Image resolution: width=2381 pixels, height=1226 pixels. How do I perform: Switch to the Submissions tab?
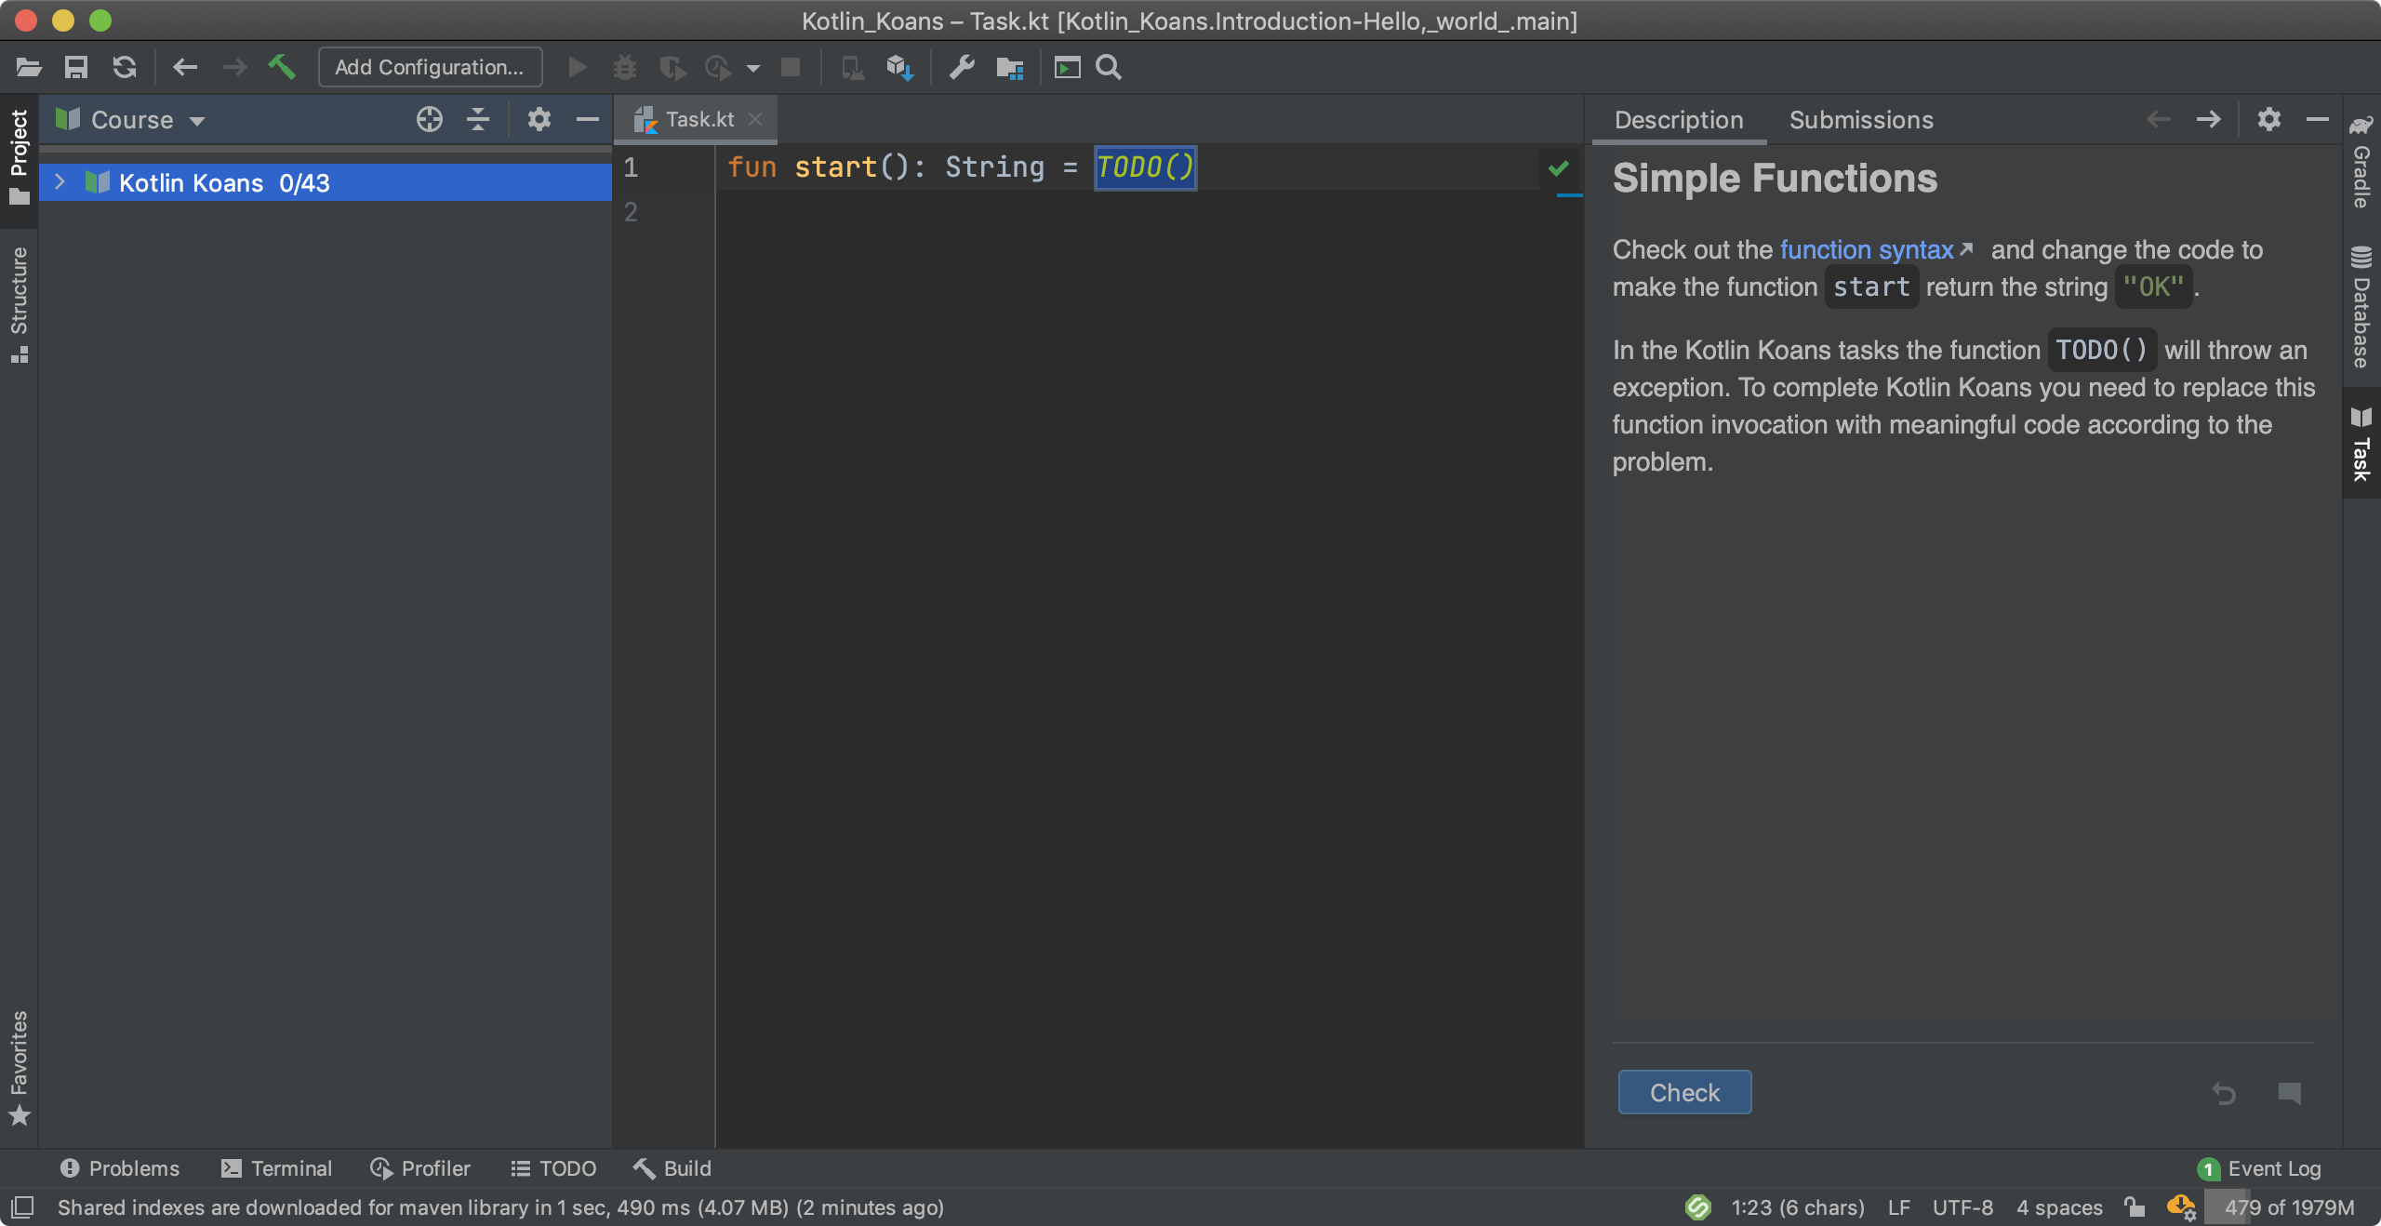[1860, 120]
